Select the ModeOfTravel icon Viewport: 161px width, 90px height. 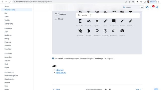[x=97, y=31]
